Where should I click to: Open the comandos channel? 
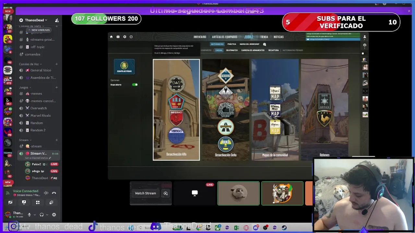pyautogui.click(x=39, y=54)
